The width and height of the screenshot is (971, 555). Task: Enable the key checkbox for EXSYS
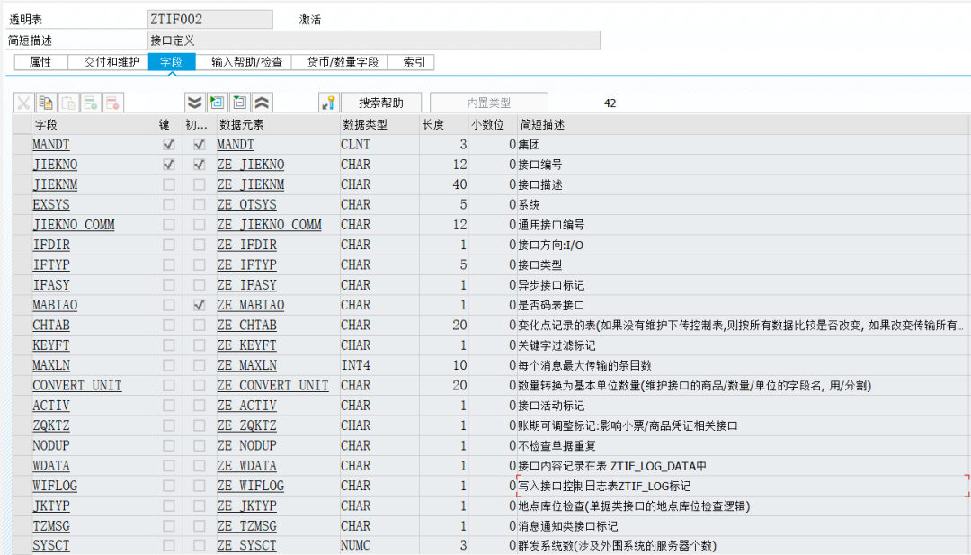point(168,204)
